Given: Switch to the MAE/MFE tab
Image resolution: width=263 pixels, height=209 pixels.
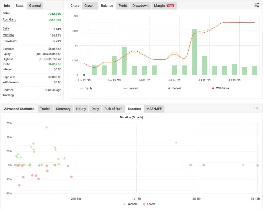Looking at the screenshot, I should coord(154,109).
